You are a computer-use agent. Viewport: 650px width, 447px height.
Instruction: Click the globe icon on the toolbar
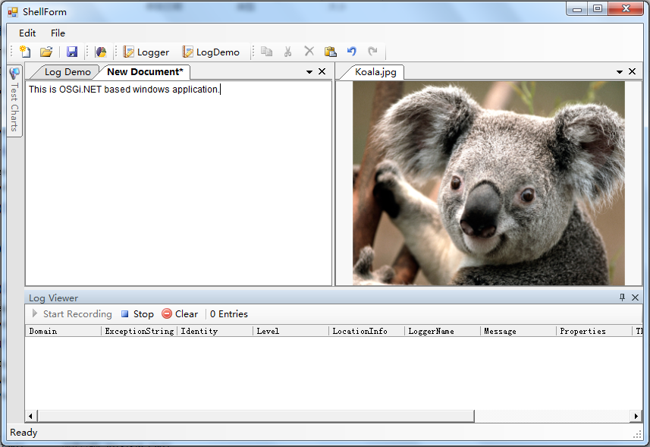click(x=100, y=51)
